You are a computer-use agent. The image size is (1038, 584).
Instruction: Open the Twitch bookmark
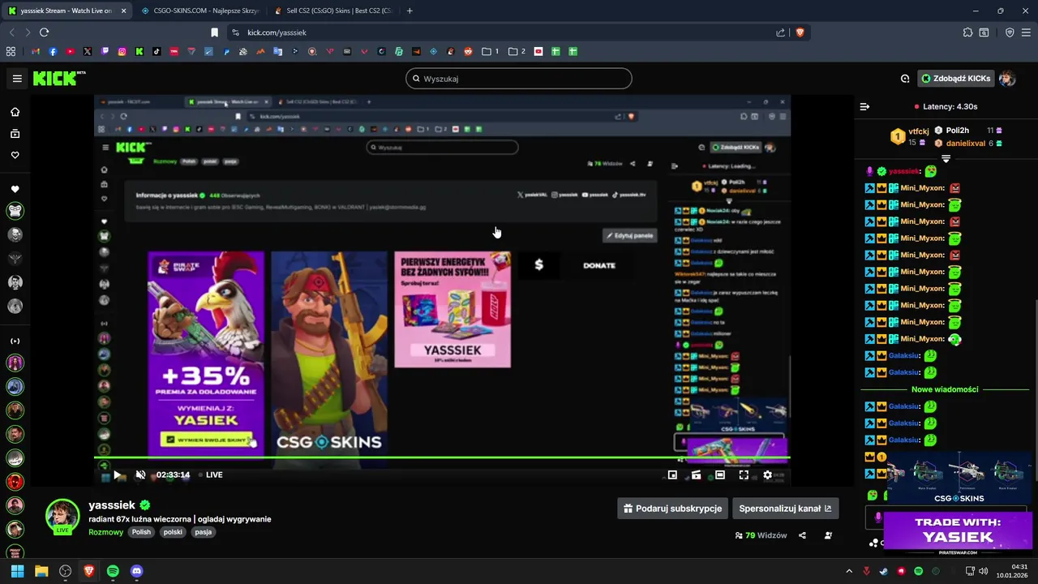(x=105, y=51)
